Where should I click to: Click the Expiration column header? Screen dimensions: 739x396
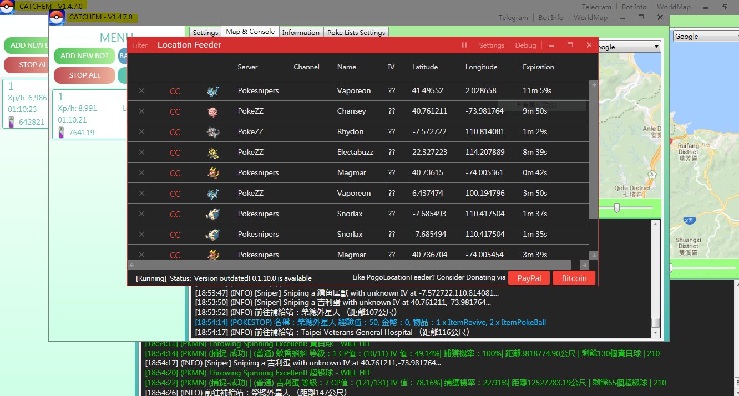pyautogui.click(x=538, y=67)
